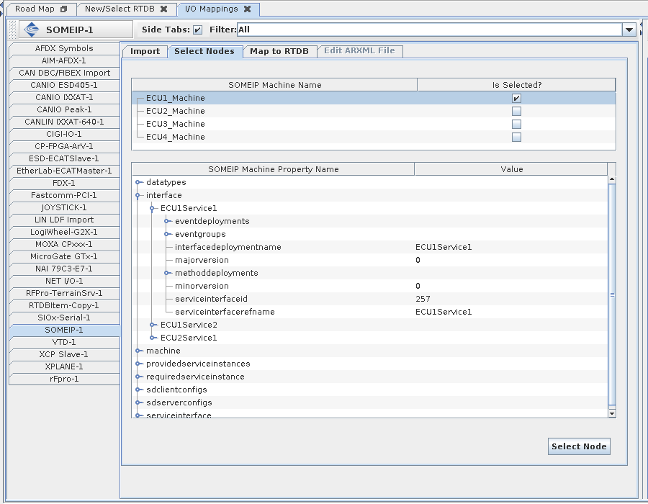Expand the ECU2Service1 node
Image resolution: width=648 pixels, height=504 pixels.
[153, 338]
